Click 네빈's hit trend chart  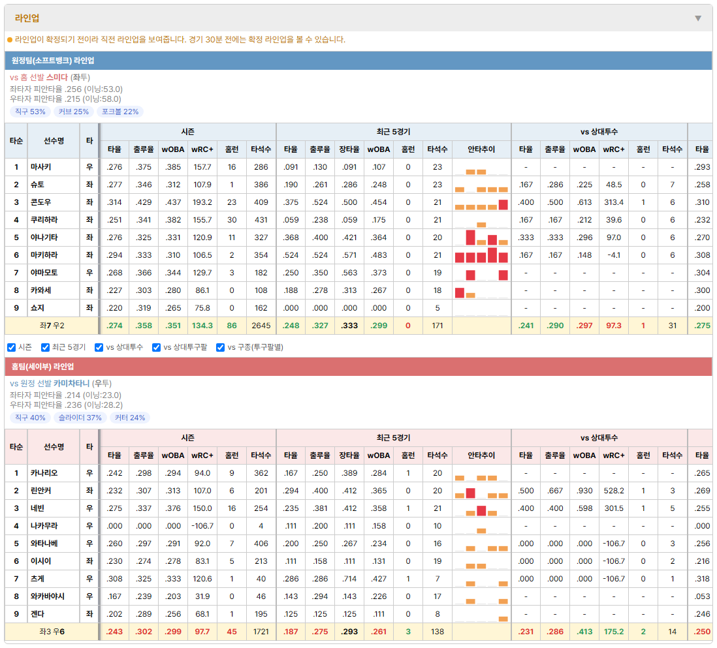click(x=481, y=509)
